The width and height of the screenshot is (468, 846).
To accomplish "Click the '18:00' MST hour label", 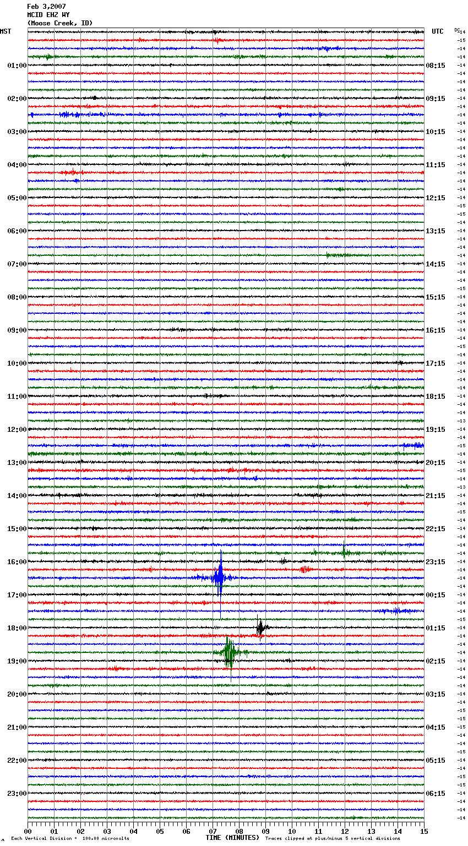I will click(17, 628).
